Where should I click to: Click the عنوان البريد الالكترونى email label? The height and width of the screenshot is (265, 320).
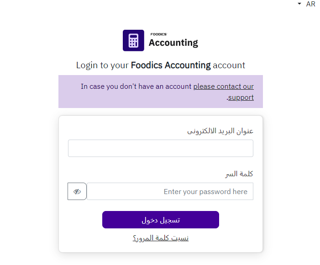click(220, 131)
